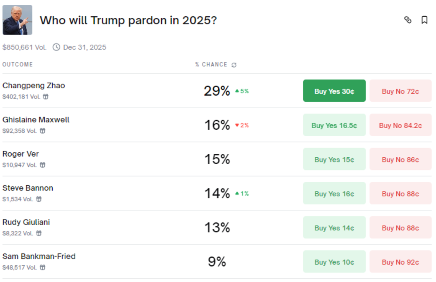
Task: Click Buy Yes 30¢ for Changpeng Zhao
Action: pyautogui.click(x=334, y=91)
